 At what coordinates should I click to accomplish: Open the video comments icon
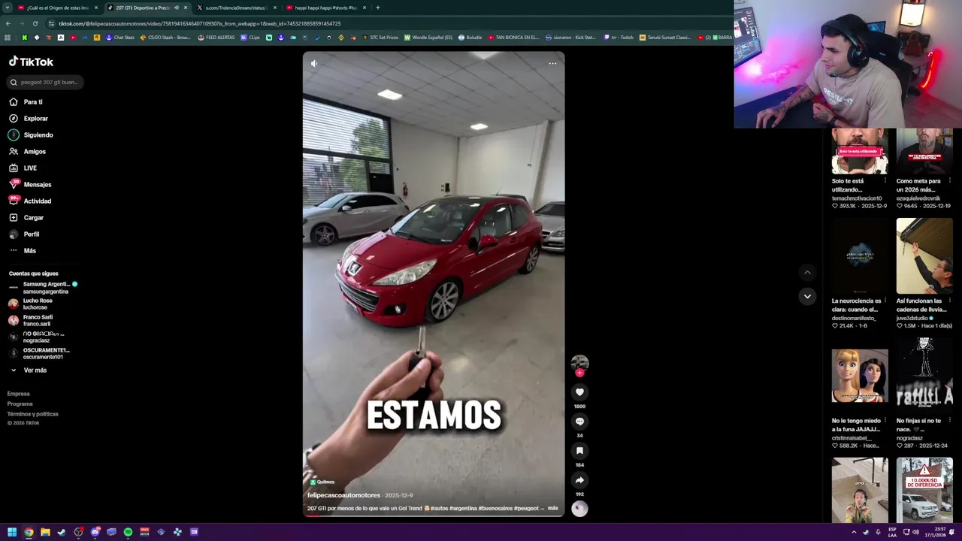pos(579,422)
